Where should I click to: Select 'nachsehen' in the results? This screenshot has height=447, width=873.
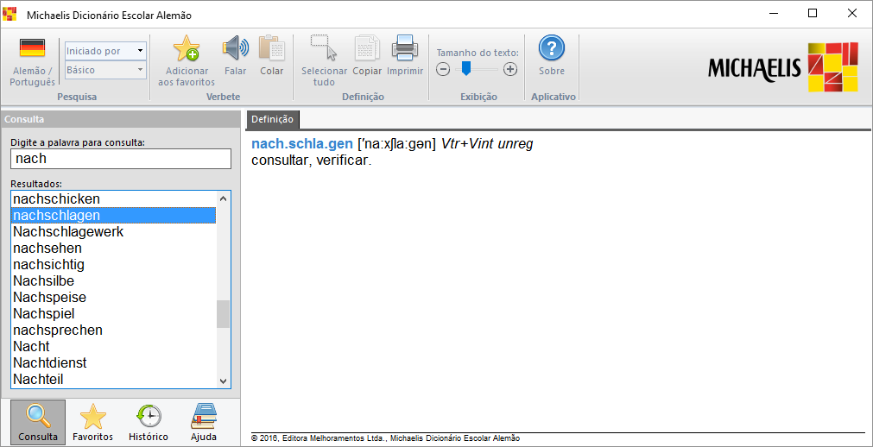114,248
